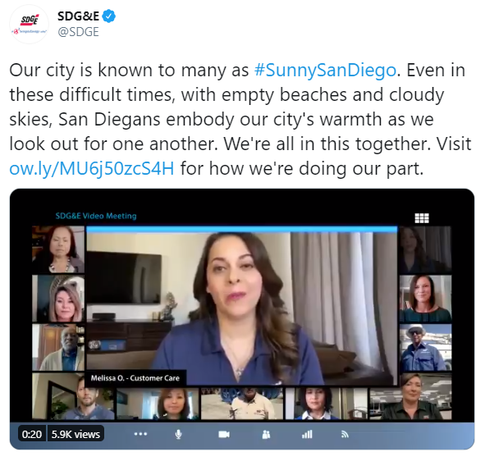Open the three-dots more options icon
Screen dimensions: 485x461
coord(140,434)
